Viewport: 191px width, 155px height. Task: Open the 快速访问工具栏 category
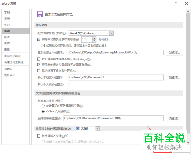pos(16,62)
